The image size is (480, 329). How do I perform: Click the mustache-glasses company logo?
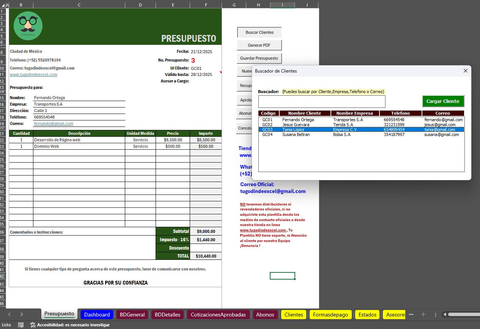pyautogui.click(x=28, y=25)
